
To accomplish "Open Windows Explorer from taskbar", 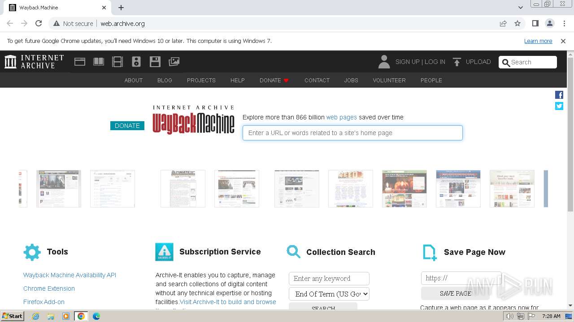I will pyautogui.click(x=51, y=316).
